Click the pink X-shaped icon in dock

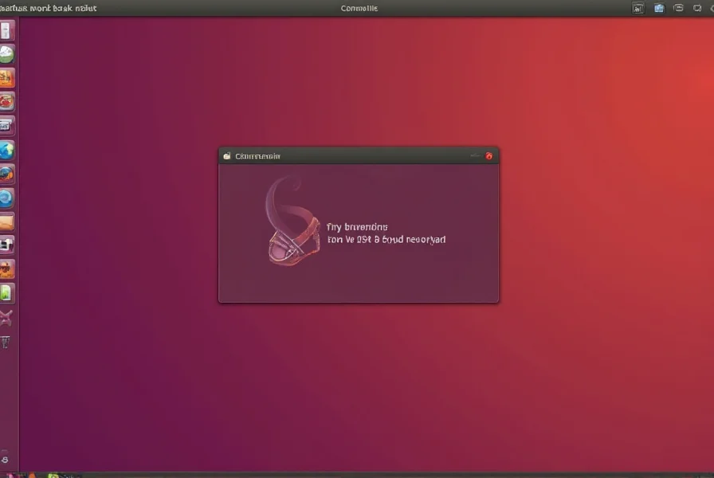pos(6,319)
